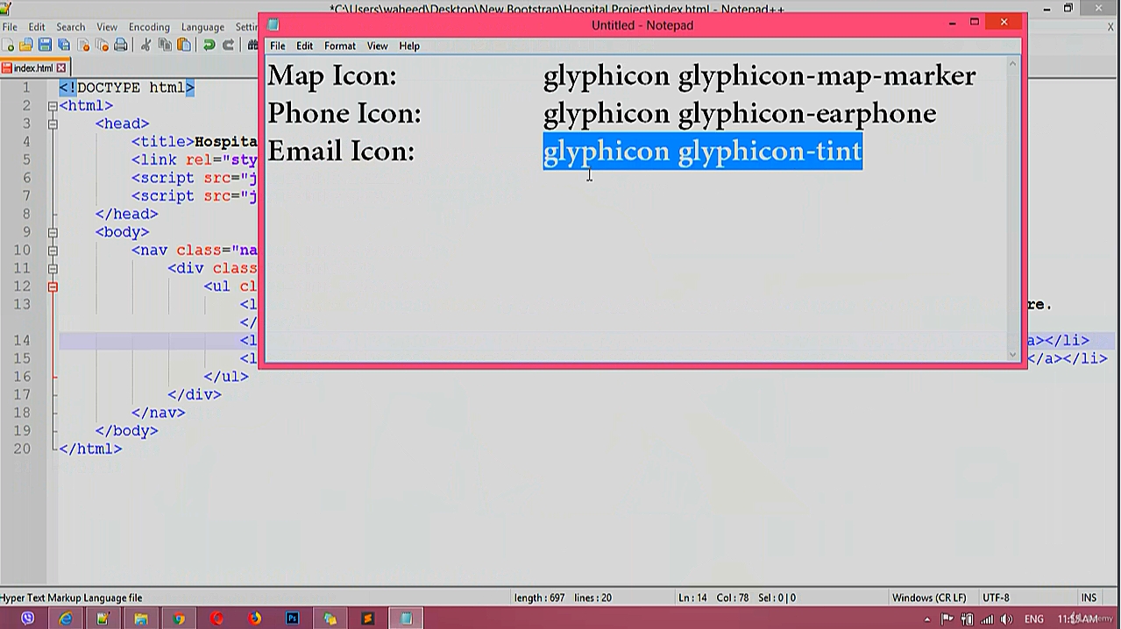Open the File menu in Untitled - Notepad
Screen dimensions: 1121x629
click(x=278, y=46)
